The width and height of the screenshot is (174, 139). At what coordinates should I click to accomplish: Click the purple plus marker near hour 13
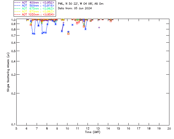tap(99, 27)
